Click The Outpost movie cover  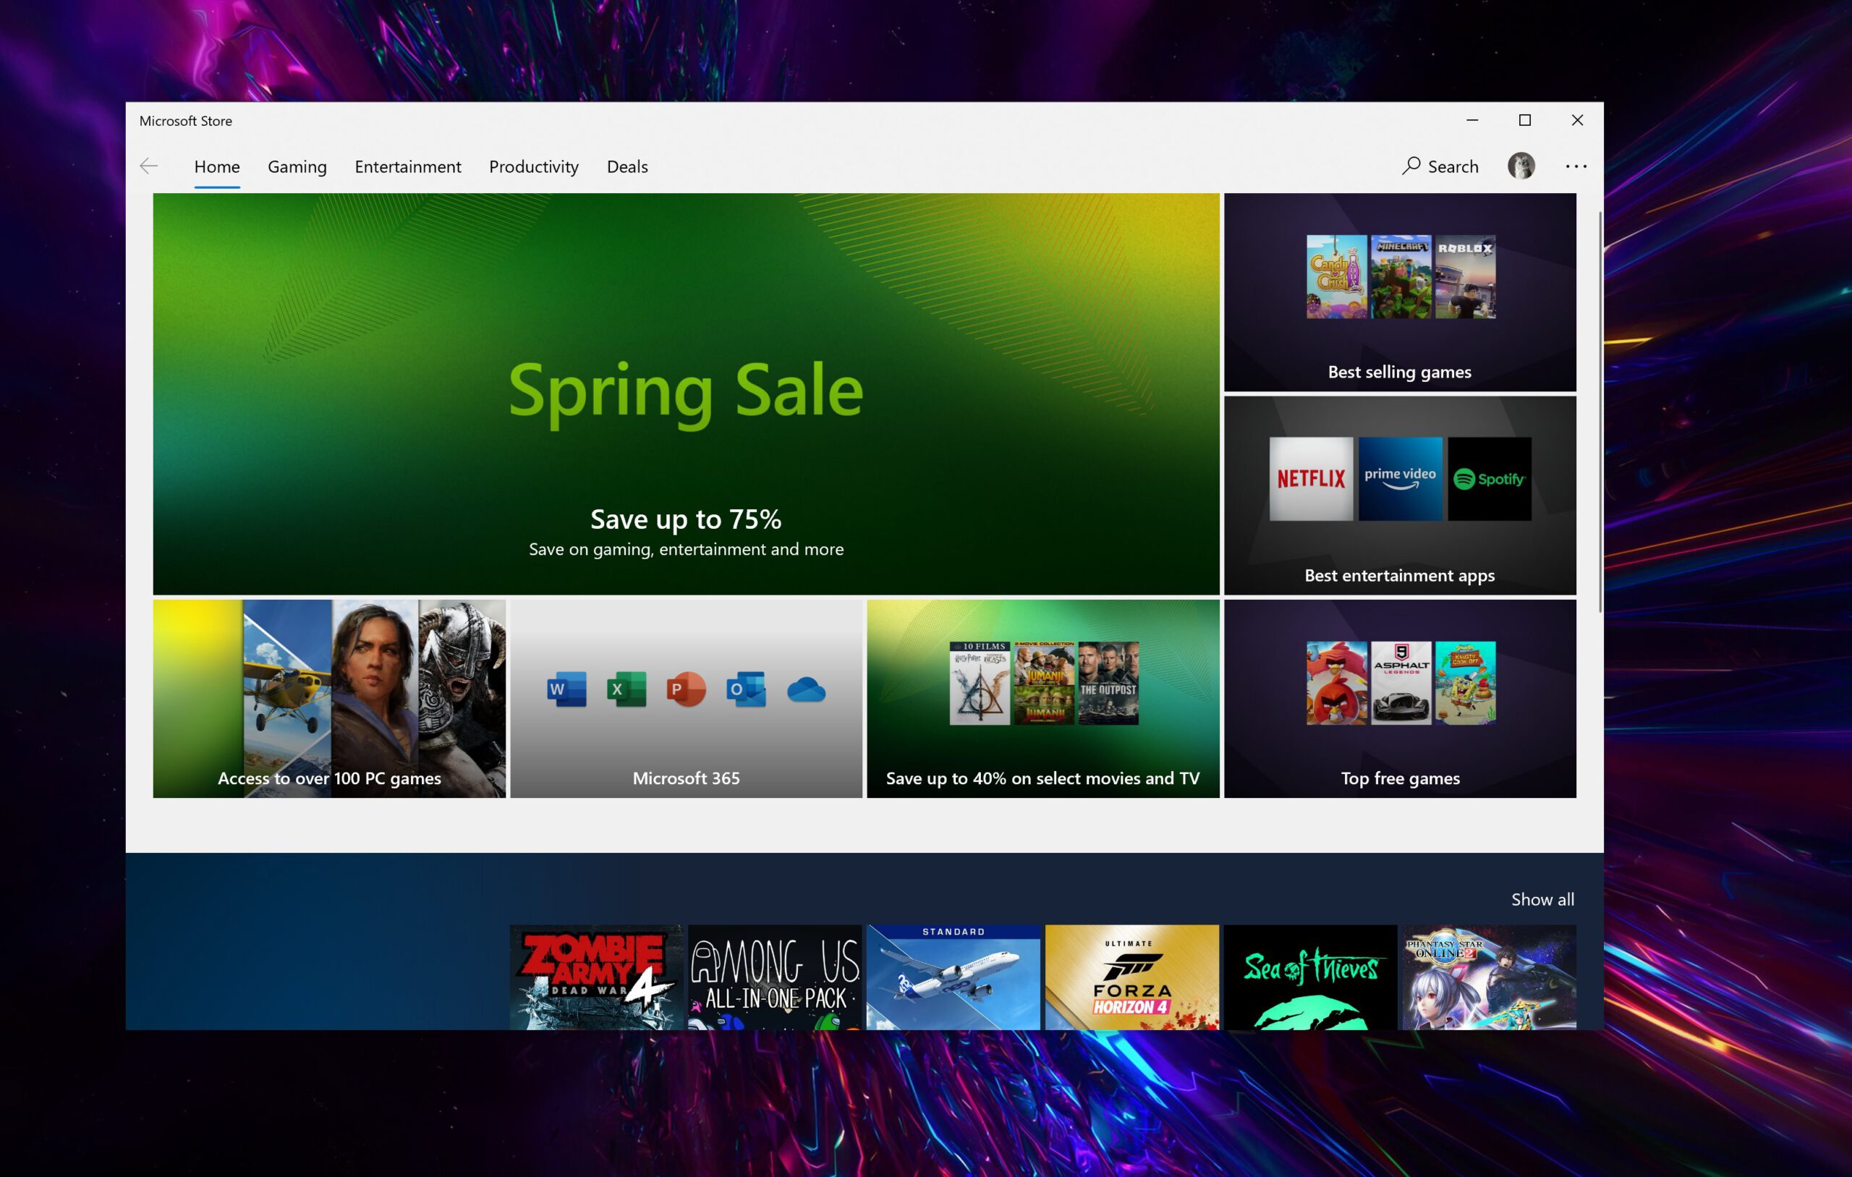1108,683
